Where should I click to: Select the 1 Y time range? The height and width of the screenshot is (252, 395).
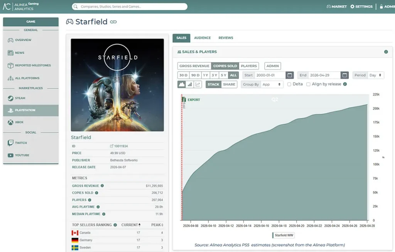point(206,75)
